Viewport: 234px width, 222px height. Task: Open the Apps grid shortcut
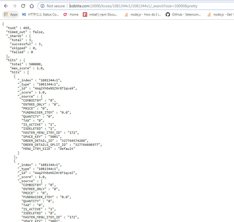coord(11,14)
